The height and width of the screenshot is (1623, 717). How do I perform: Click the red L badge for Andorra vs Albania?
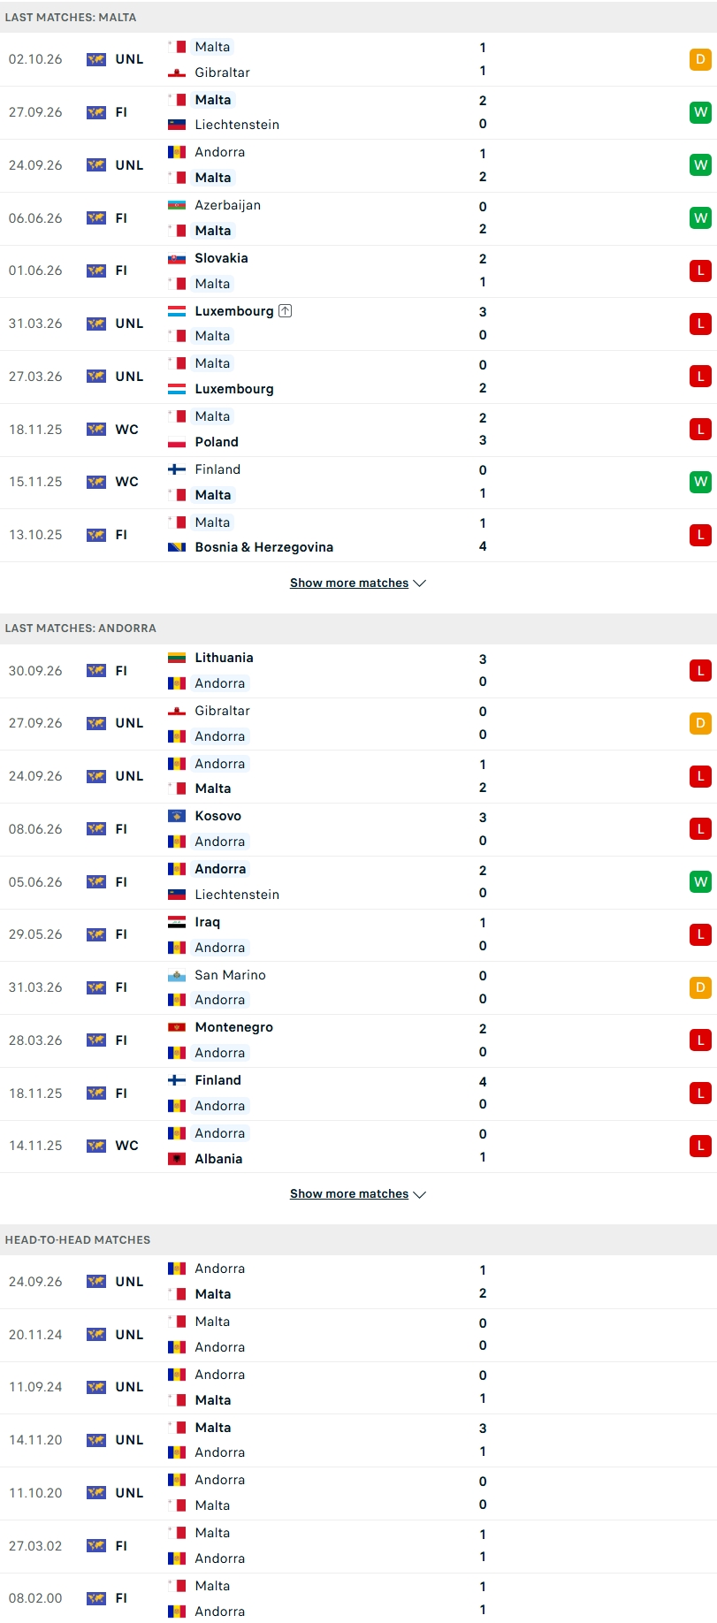(700, 1146)
